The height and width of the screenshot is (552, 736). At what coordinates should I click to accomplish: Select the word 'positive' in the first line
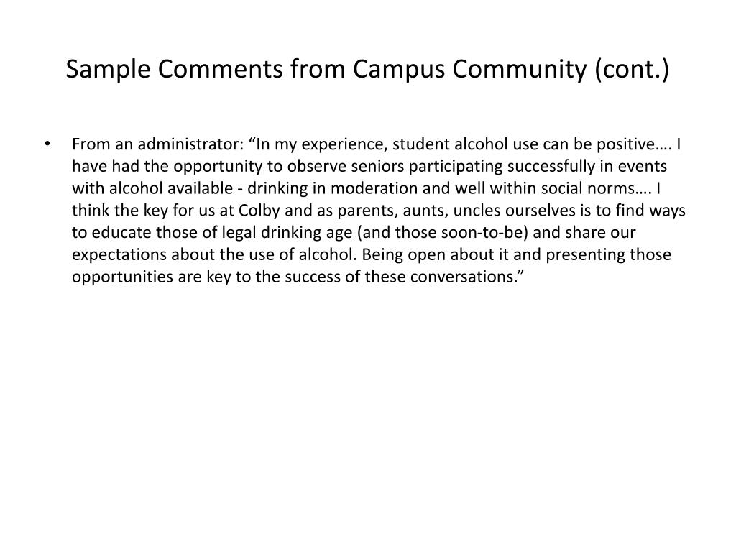coord(626,144)
